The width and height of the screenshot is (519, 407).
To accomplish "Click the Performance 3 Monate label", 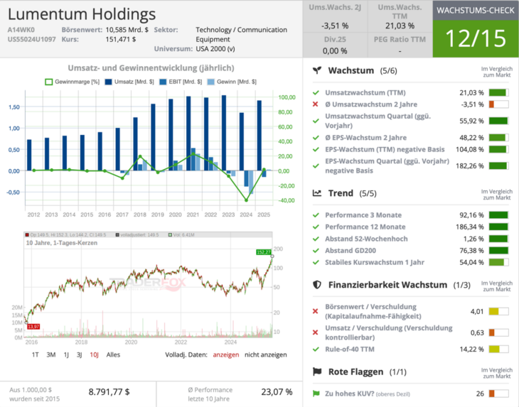I will click(363, 215).
